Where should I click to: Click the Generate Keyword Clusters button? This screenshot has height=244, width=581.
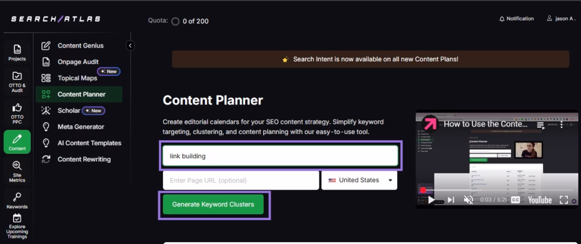click(x=213, y=204)
